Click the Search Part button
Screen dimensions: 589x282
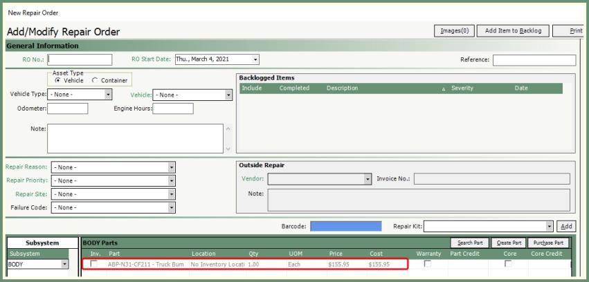coord(469,243)
